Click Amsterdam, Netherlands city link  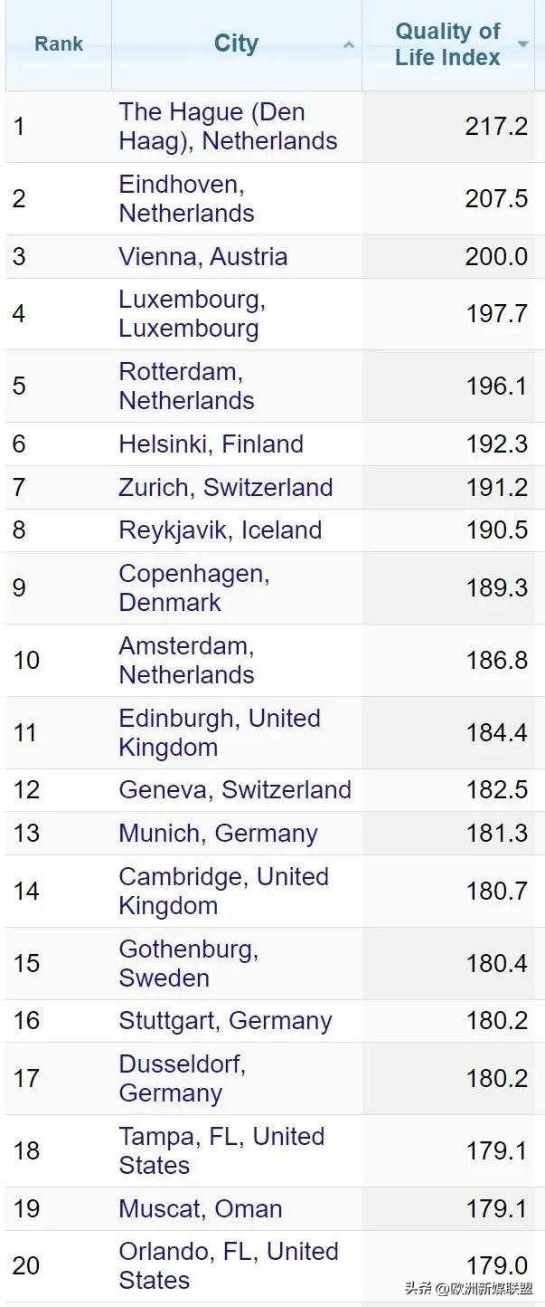pos(186,661)
